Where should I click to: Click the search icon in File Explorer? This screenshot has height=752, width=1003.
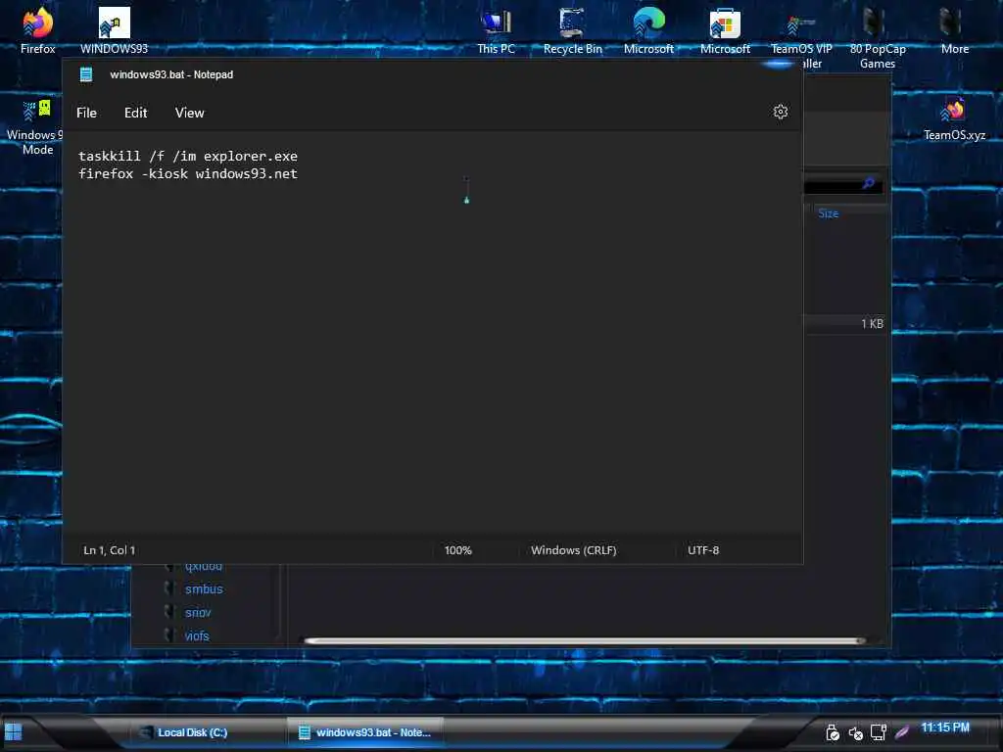pos(868,184)
